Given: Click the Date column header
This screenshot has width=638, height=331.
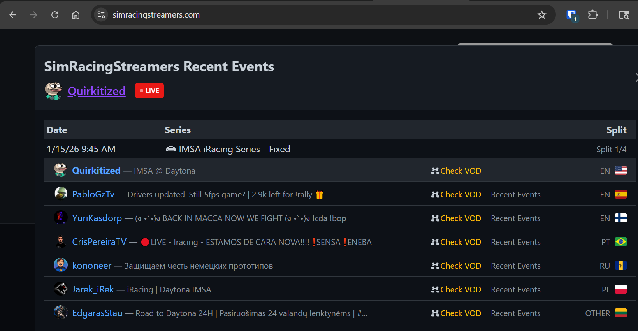Looking at the screenshot, I should pos(57,130).
